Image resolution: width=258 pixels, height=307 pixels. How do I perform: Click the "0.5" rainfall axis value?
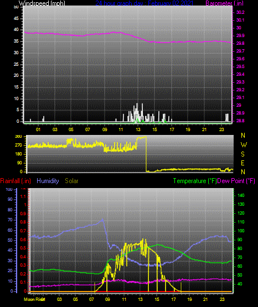click(23, 248)
